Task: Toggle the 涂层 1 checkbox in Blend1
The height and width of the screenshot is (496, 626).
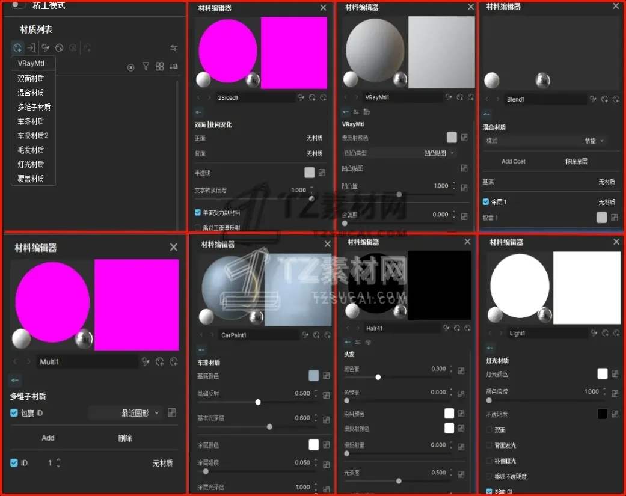Action: 486,201
